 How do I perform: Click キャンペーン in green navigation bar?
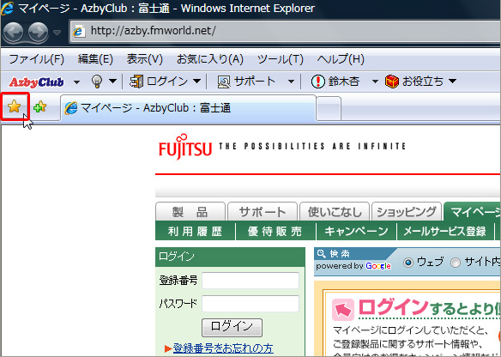(356, 231)
